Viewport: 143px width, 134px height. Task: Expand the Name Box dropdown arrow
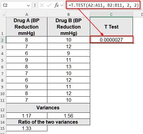(28, 5)
